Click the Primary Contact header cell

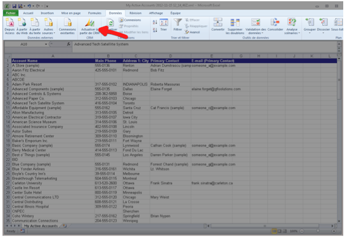(x=170, y=61)
